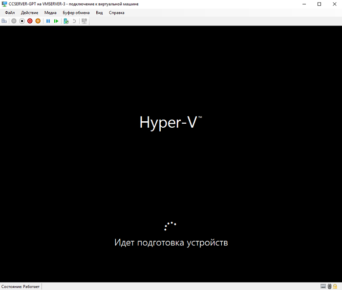Open the Справка menu
Screen dimensions: 342x290
point(116,13)
